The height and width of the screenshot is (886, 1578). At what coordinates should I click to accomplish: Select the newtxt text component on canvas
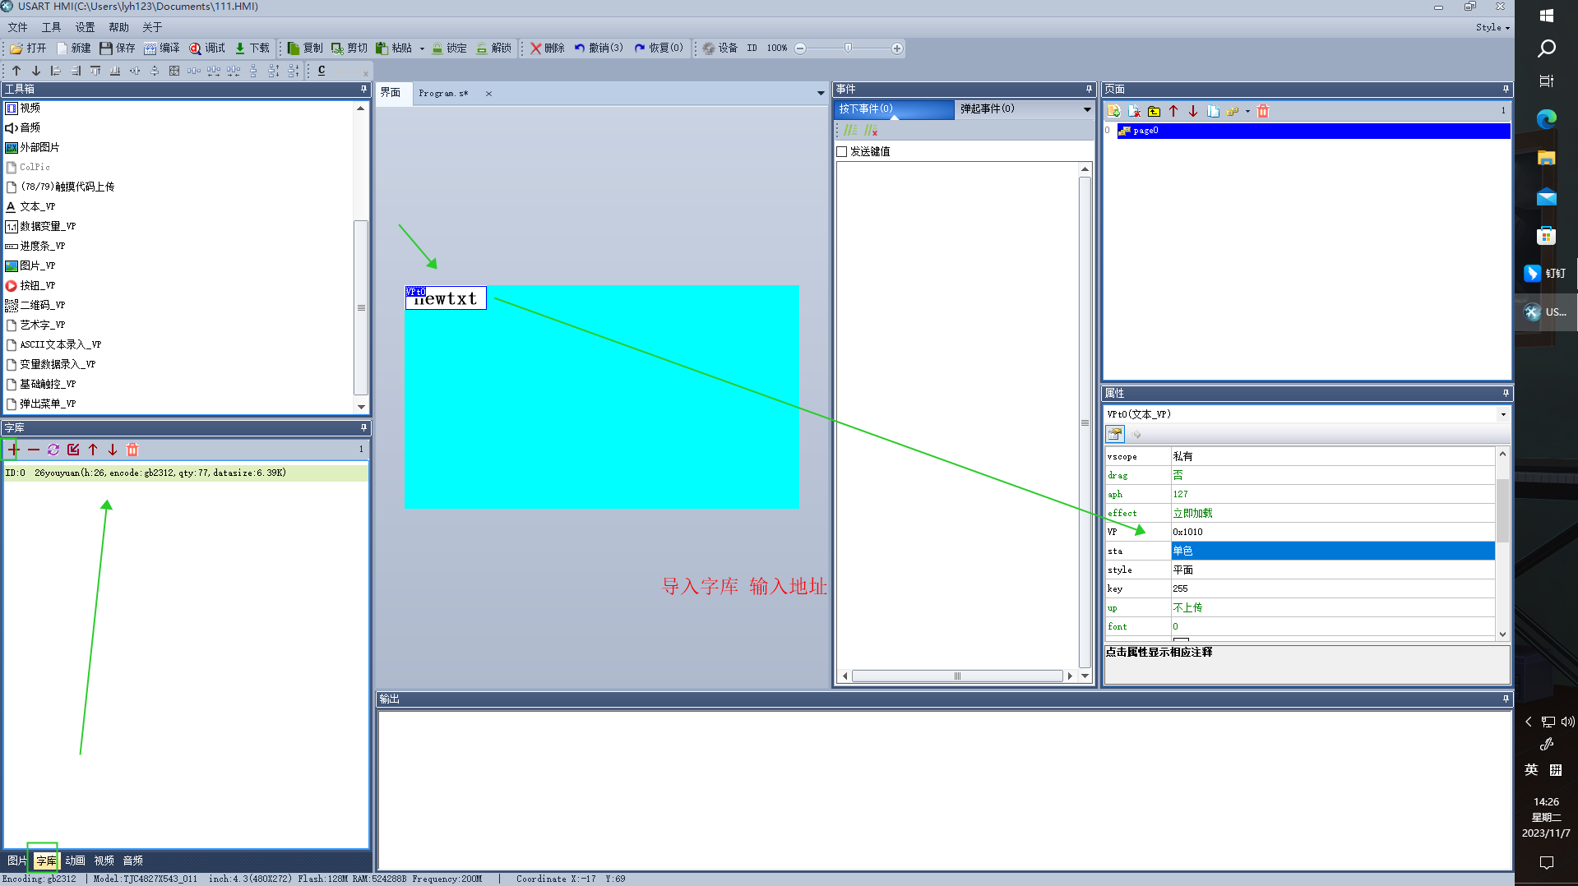[446, 298]
